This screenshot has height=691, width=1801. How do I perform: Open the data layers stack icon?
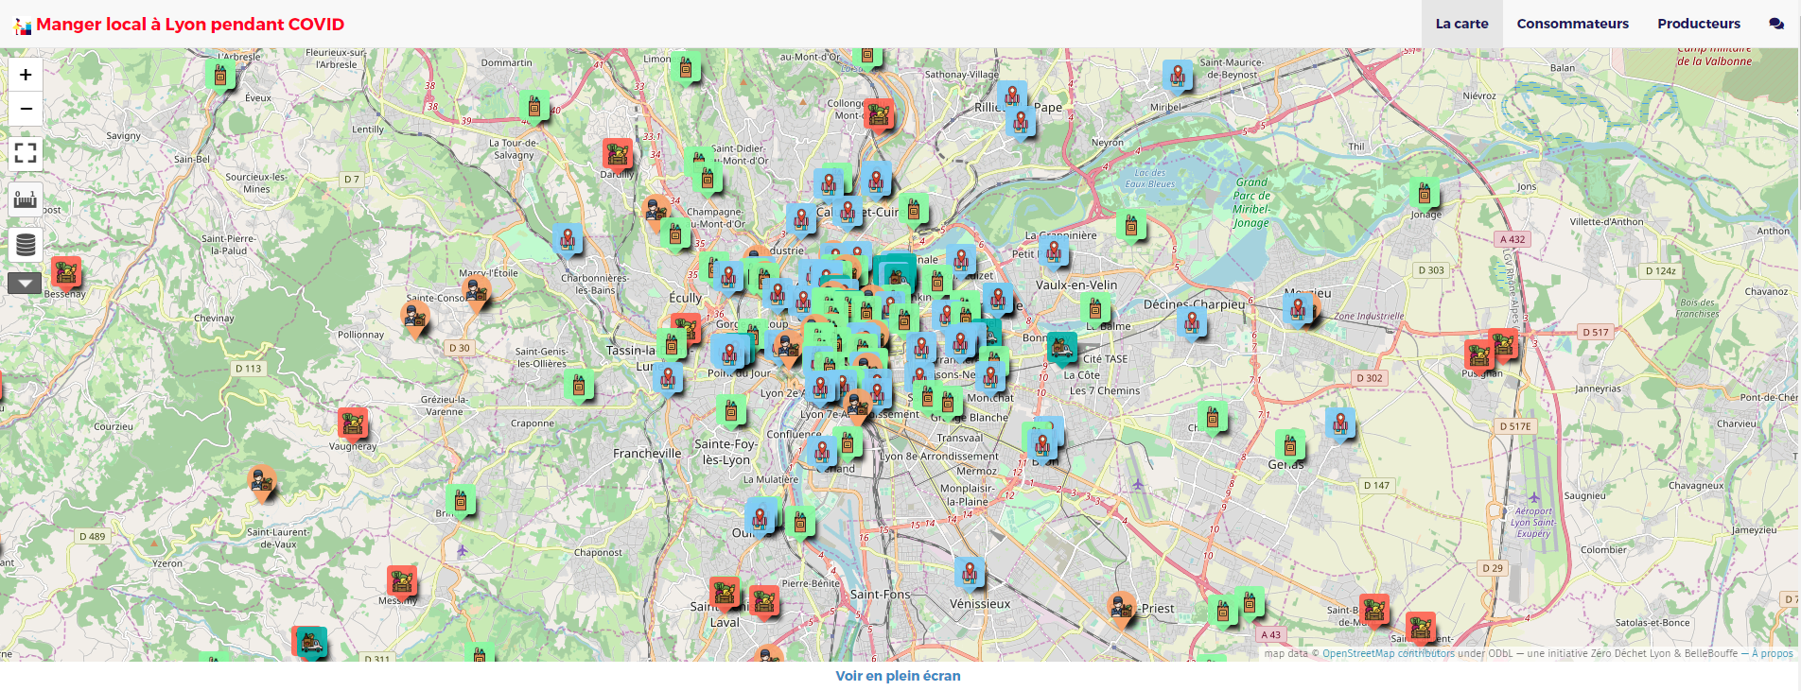[x=26, y=245]
